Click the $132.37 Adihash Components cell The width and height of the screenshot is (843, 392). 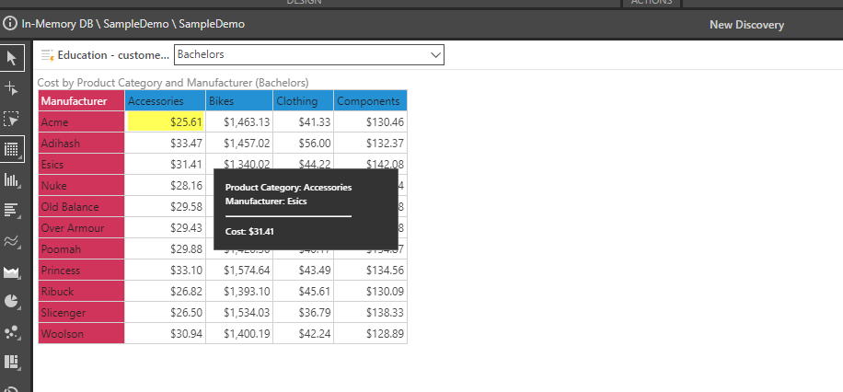click(371, 143)
